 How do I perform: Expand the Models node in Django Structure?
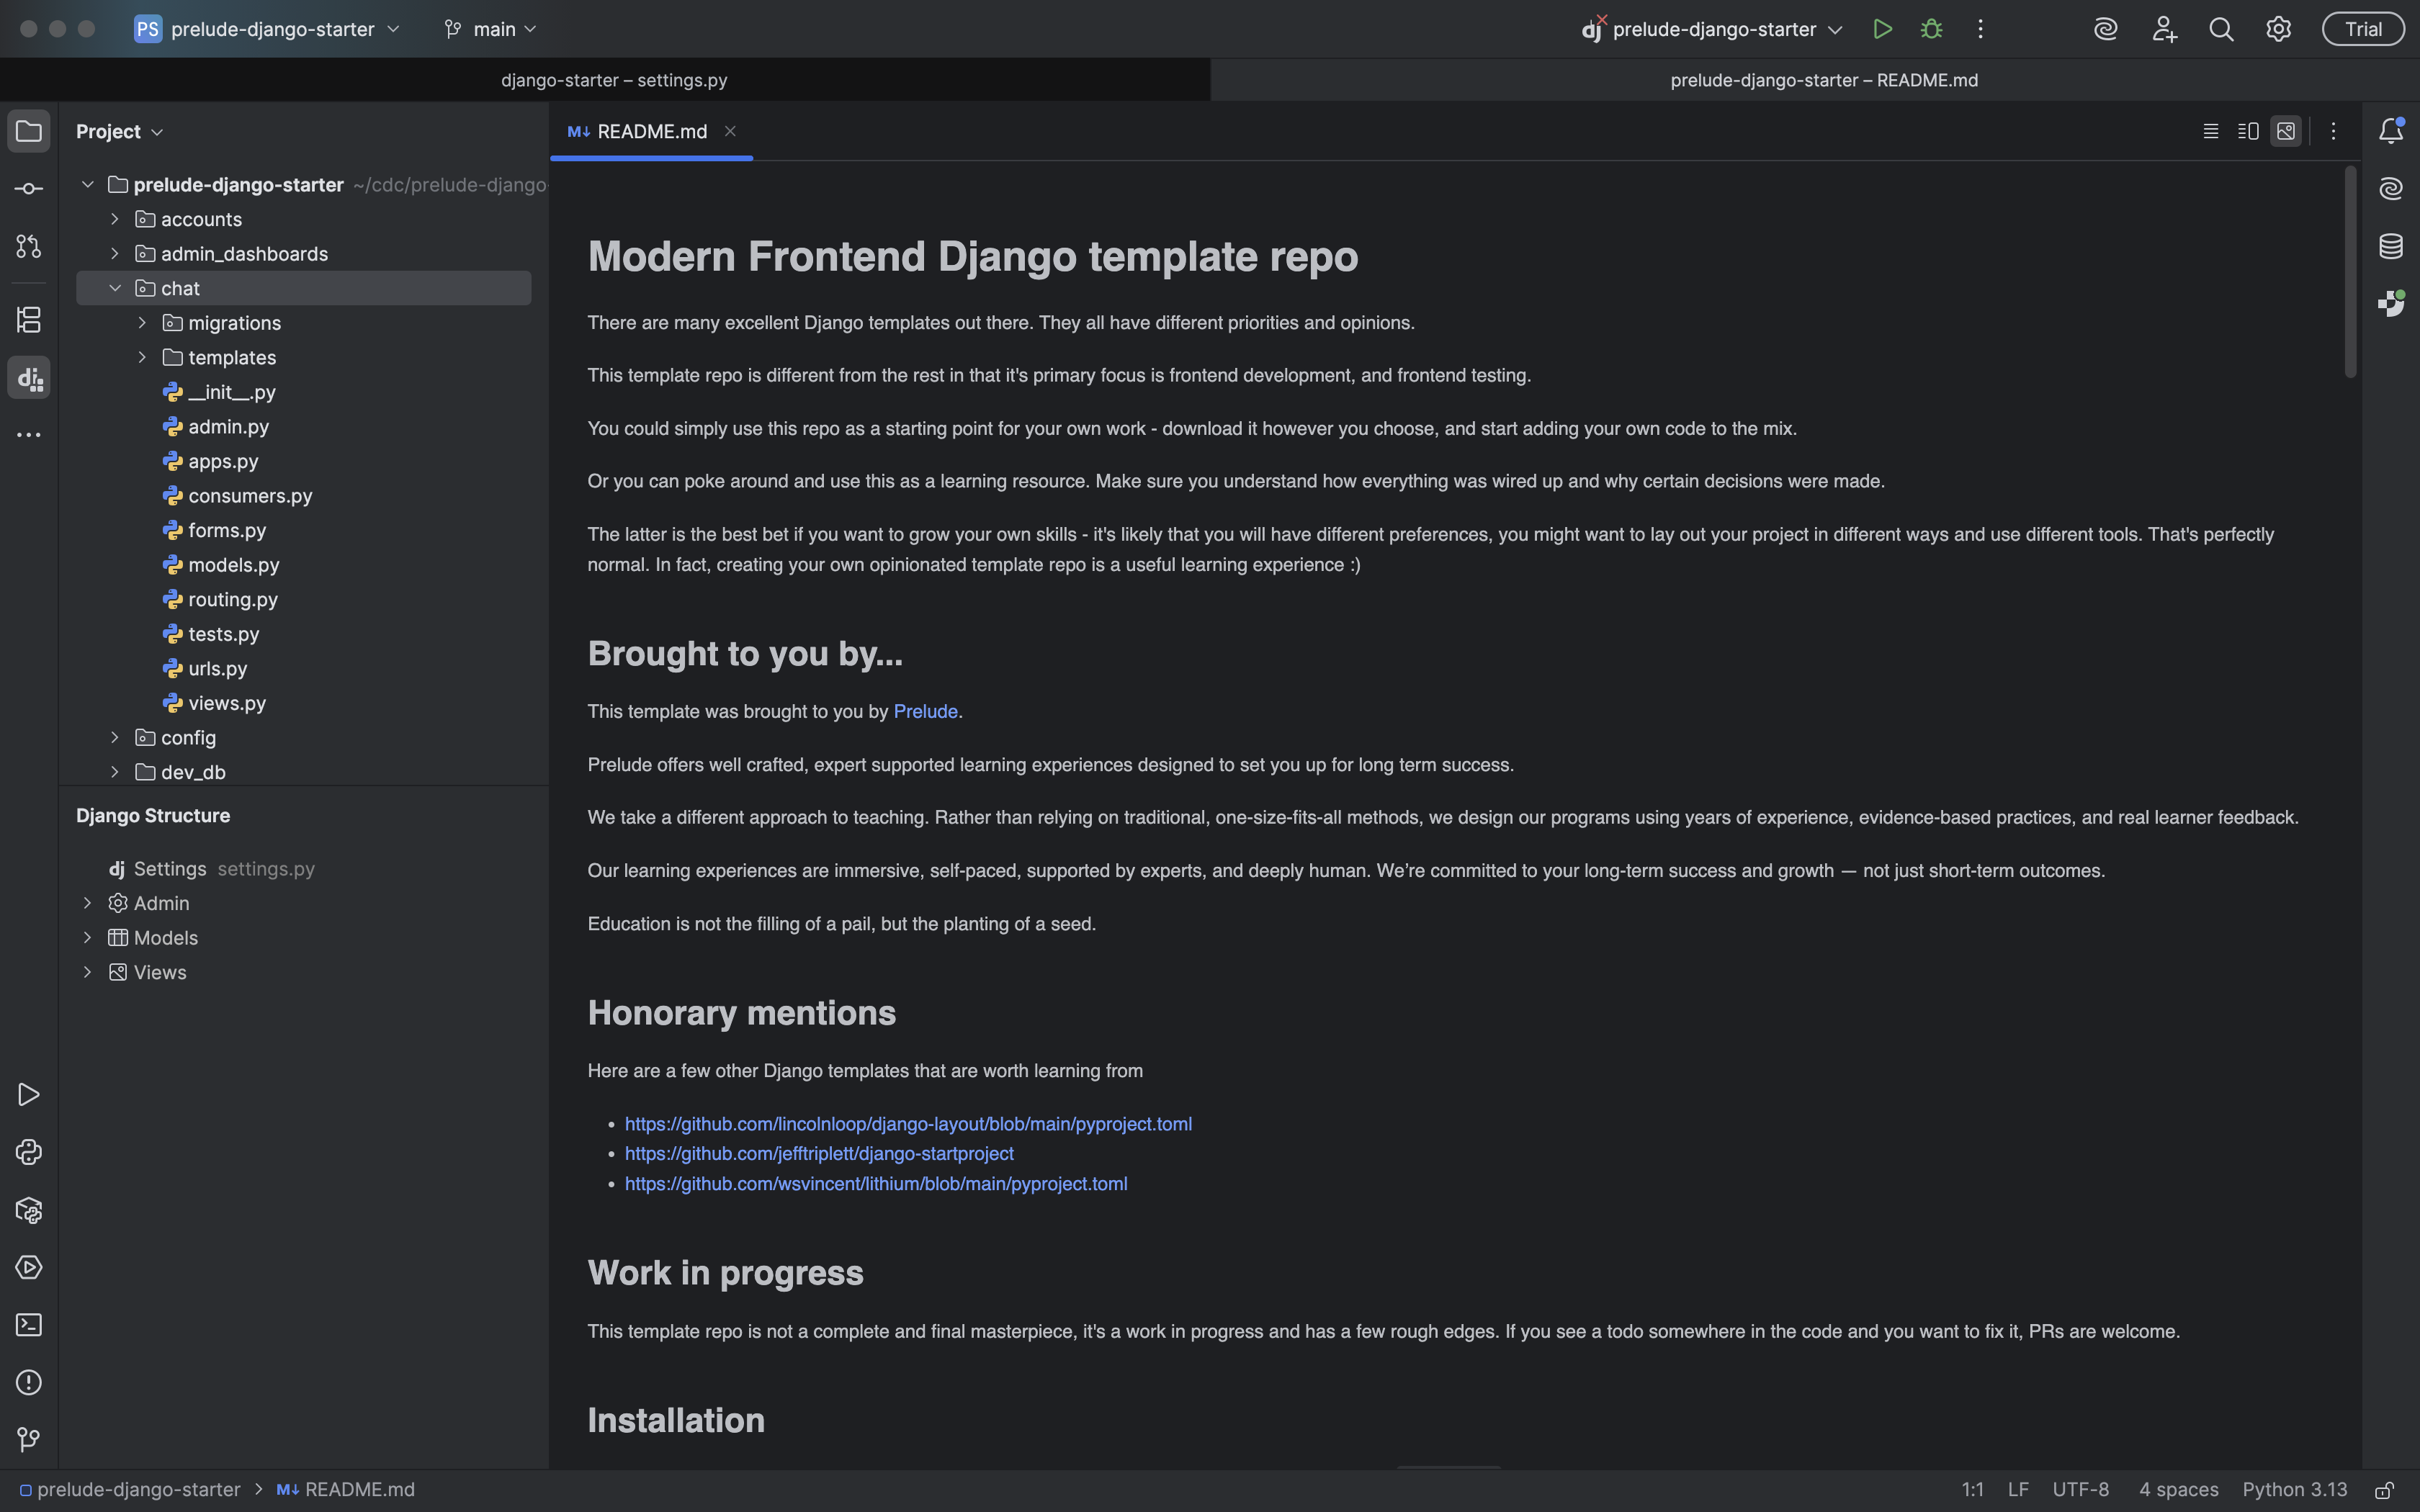(x=88, y=938)
